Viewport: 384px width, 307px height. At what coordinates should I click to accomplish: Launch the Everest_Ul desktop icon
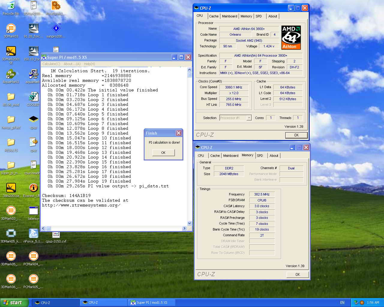[32, 190]
